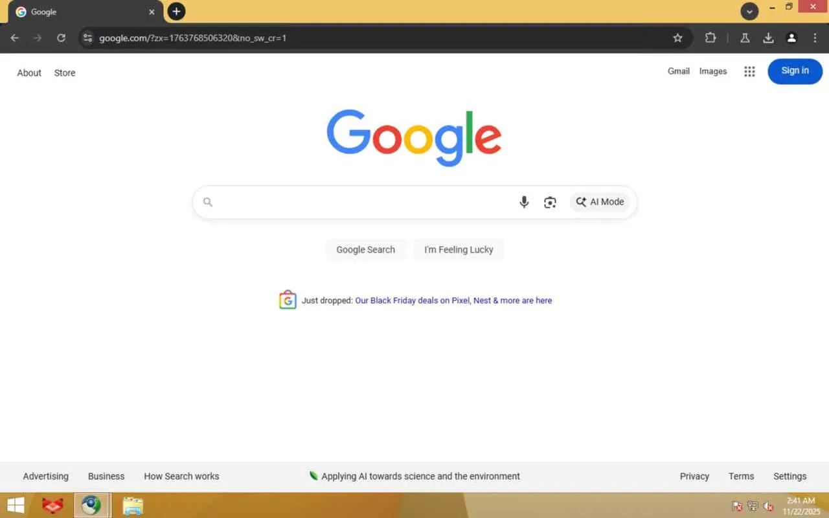Open the Extensions puzzle-piece menu
829x518 pixels.
[x=710, y=38]
